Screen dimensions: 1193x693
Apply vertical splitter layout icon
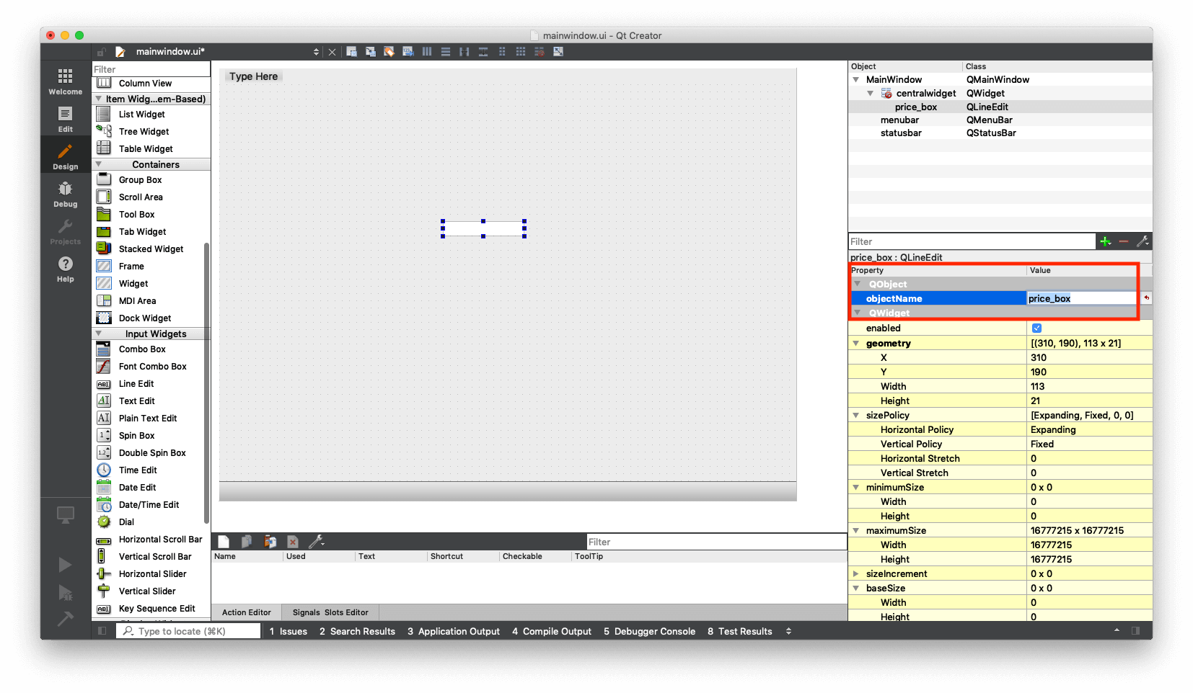(x=483, y=52)
